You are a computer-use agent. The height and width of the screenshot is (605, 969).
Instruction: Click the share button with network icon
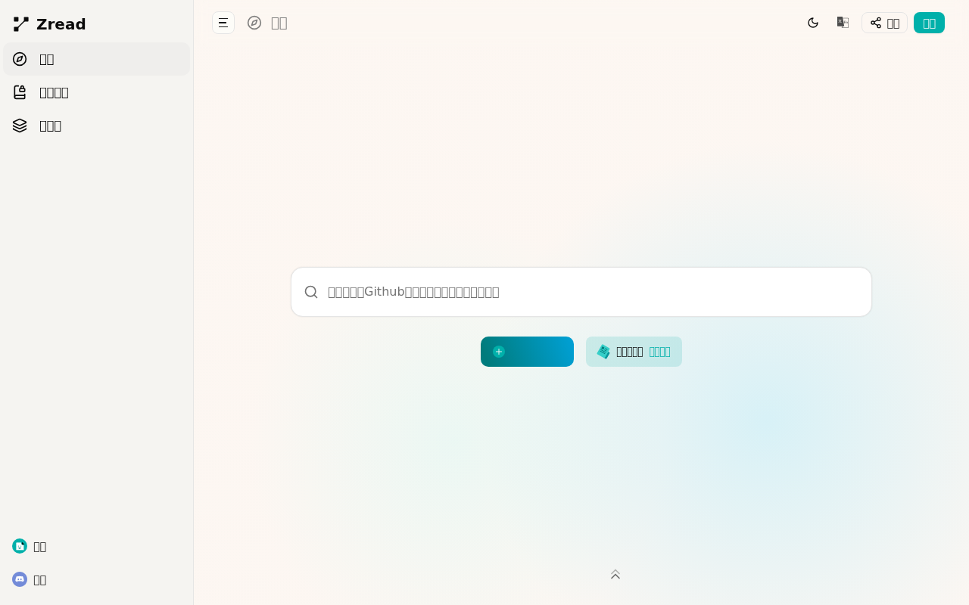click(884, 23)
